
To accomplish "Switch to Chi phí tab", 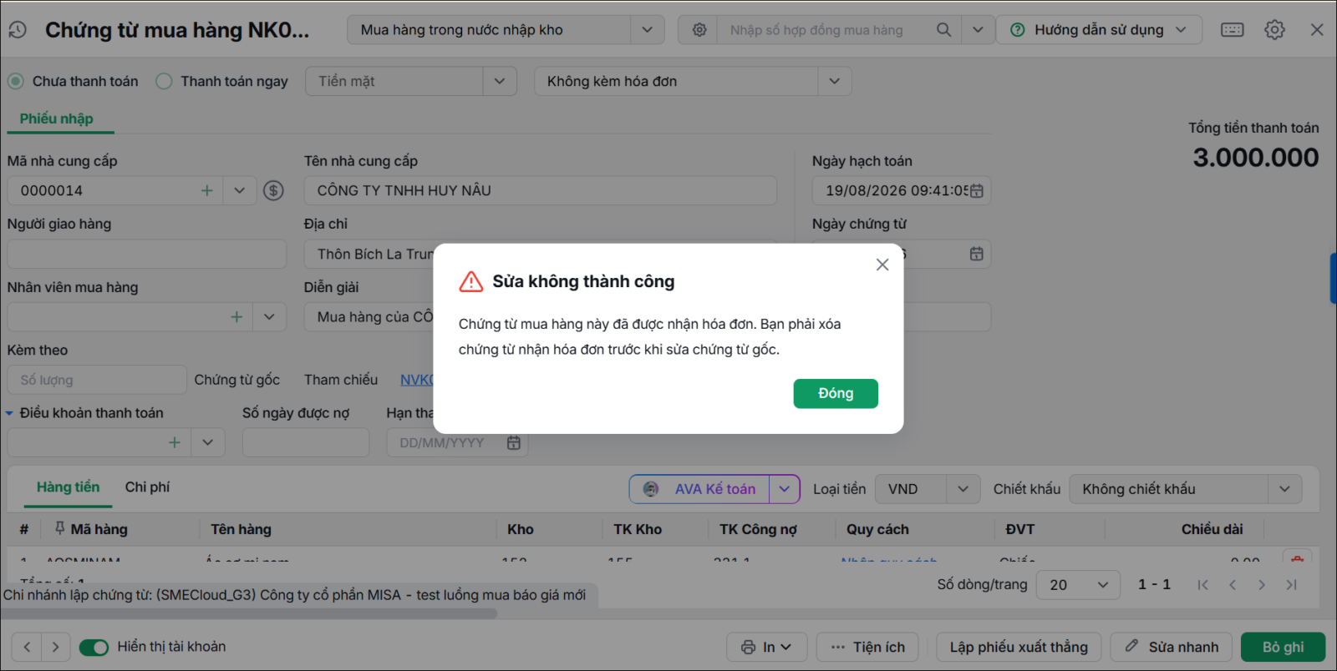I will [147, 487].
